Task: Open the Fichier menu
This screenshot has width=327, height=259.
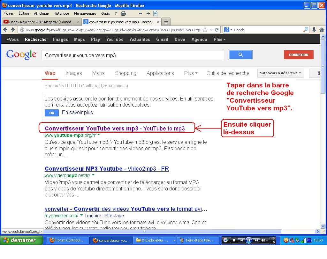Action: pos(9,13)
